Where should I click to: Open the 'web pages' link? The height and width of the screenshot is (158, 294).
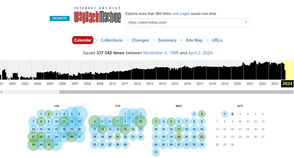click(x=181, y=14)
